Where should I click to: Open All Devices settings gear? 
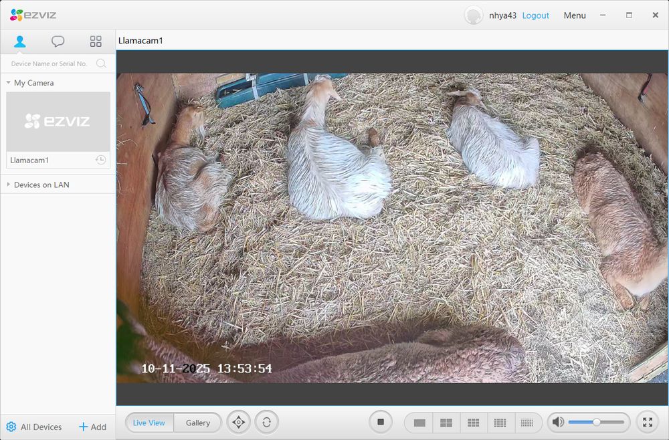coord(11,427)
